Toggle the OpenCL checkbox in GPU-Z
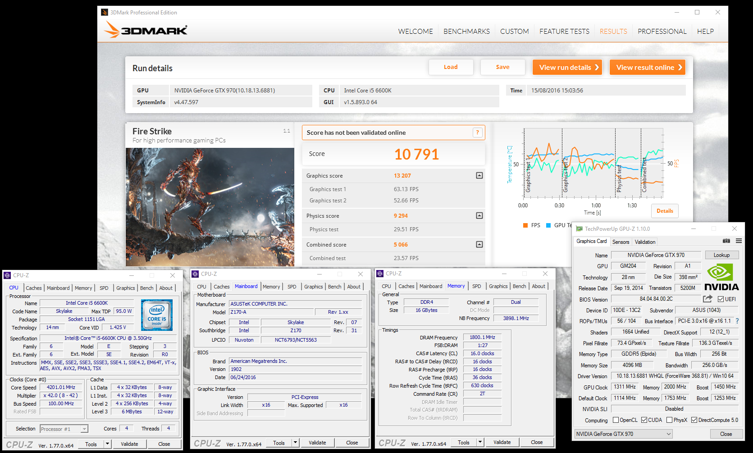Image resolution: width=753 pixels, height=453 pixels. (x=616, y=420)
